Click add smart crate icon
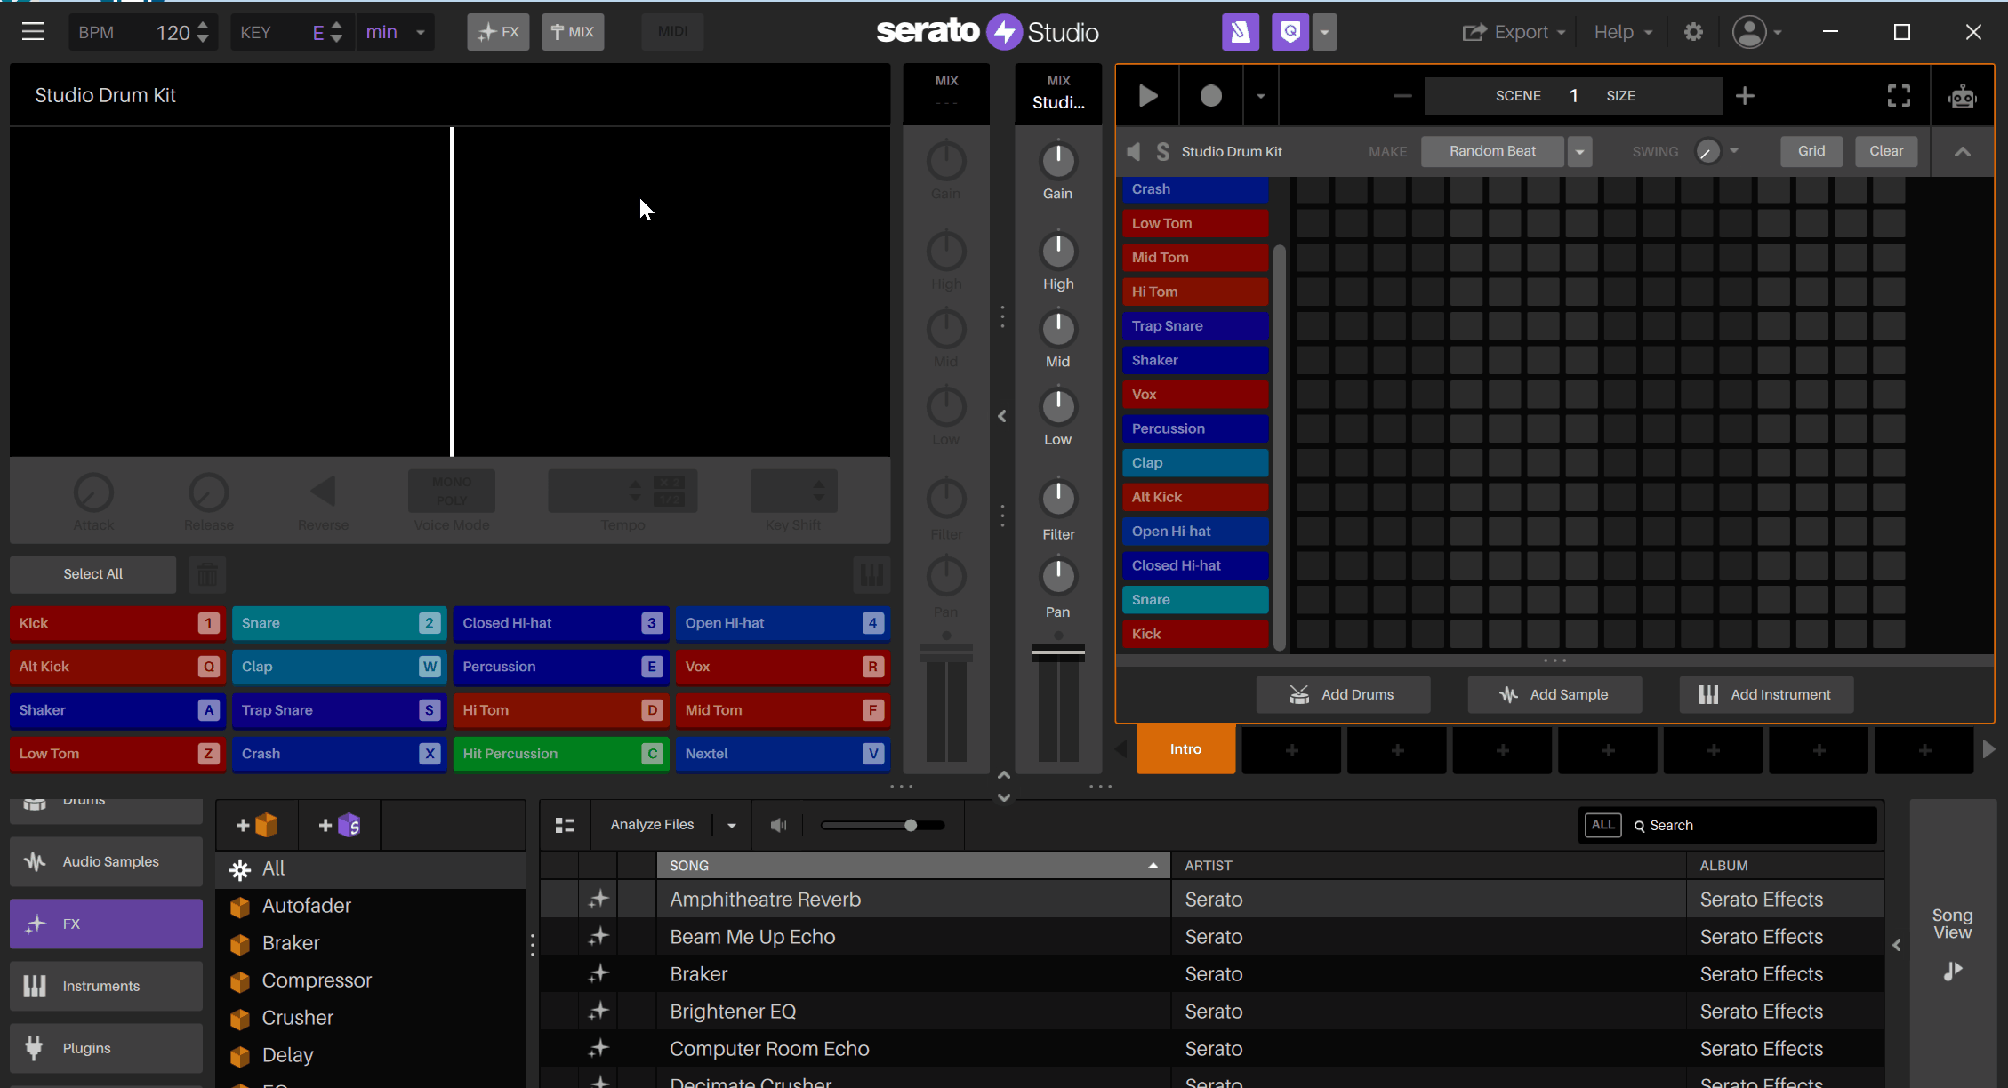The height and width of the screenshot is (1088, 2008). 340,825
